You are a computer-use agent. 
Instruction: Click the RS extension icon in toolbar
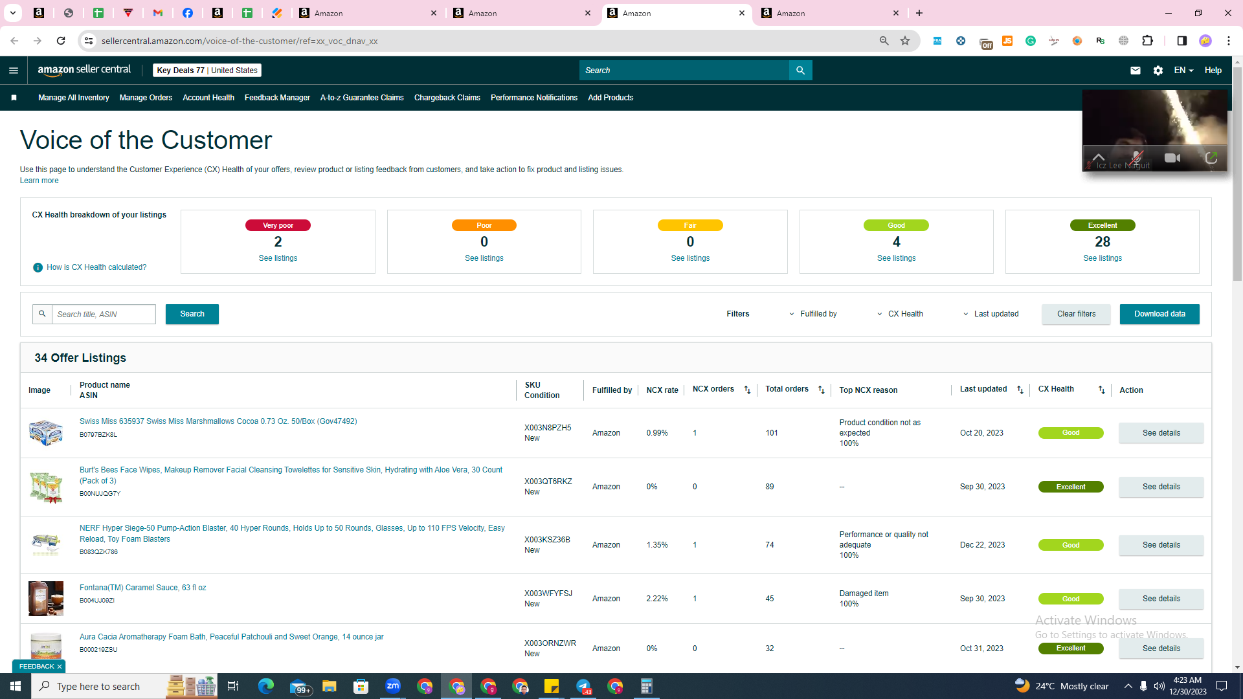pos(1101,41)
